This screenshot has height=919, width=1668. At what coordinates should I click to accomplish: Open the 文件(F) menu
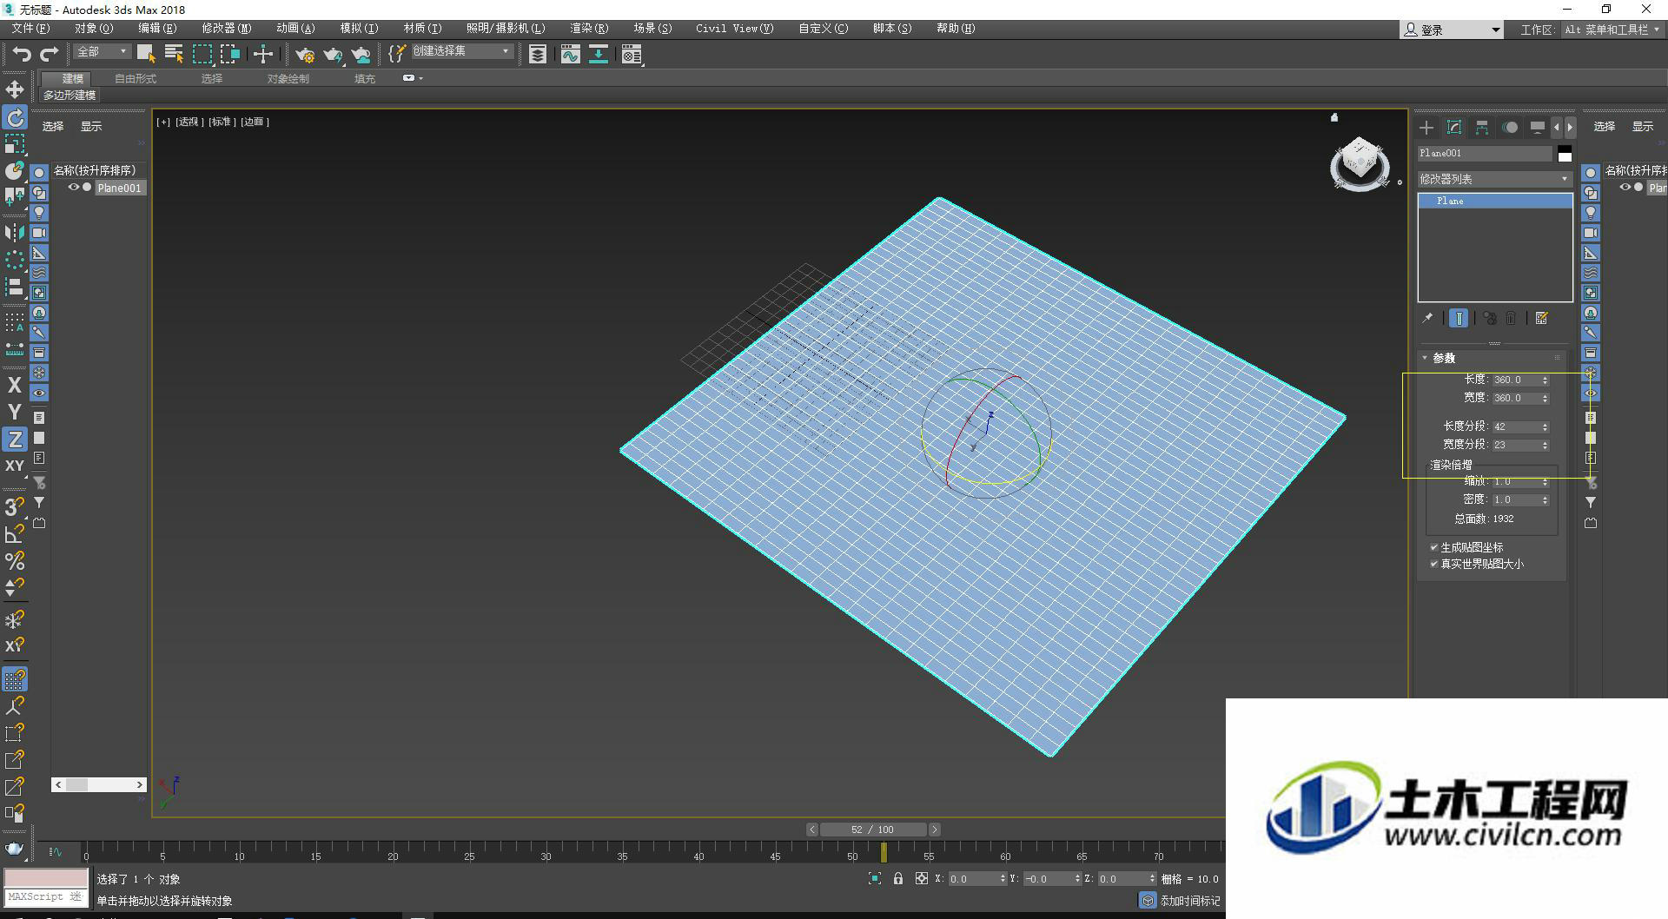pos(30,29)
